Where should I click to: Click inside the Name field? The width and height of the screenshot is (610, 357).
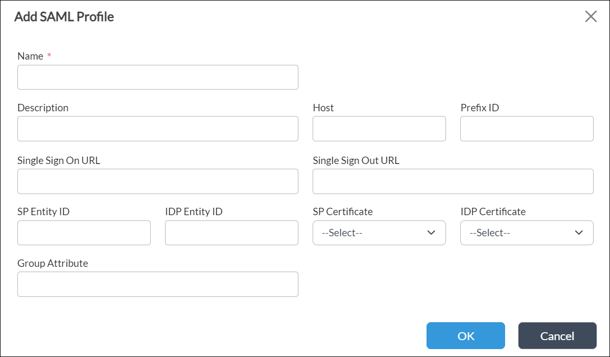pos(158,77)
